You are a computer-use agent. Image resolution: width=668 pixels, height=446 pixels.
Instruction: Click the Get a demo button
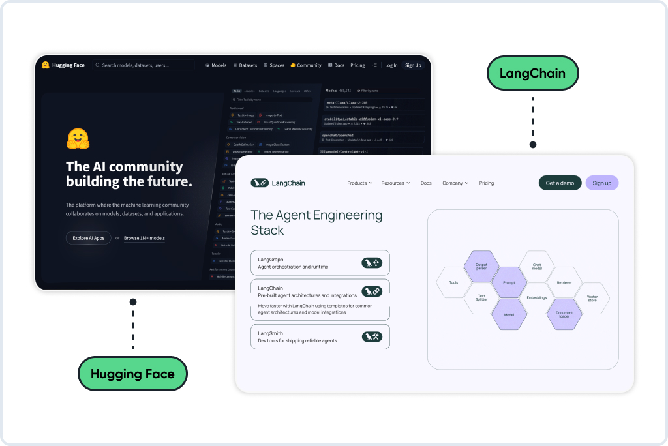(x=560, y=183)
